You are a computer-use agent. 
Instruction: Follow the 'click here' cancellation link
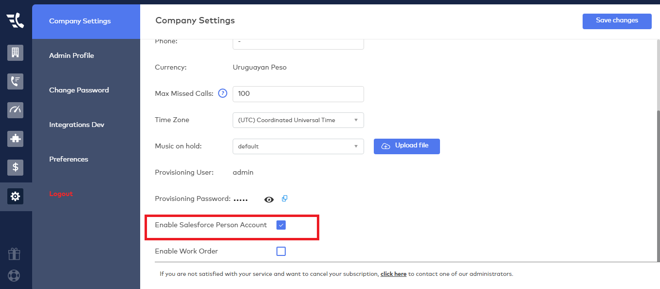coord(393,274)
